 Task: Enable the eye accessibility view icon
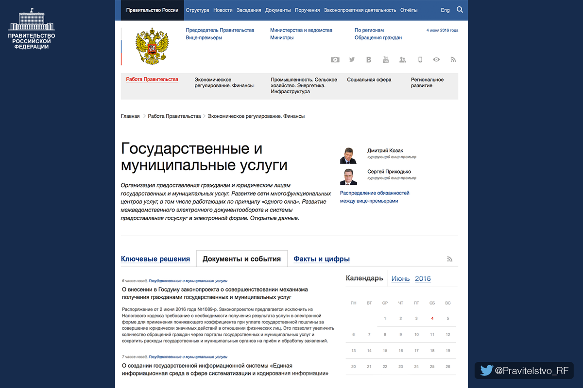pos(436,60)
